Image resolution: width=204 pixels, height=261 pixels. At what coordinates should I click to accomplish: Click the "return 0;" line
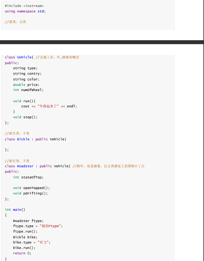tap(22, 253)
